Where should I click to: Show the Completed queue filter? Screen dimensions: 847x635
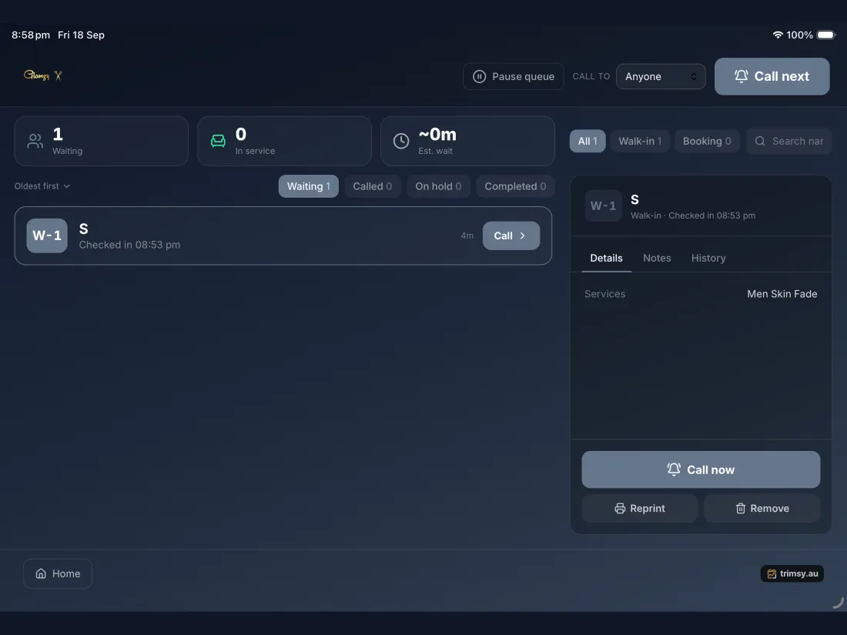tap(515, 186)
